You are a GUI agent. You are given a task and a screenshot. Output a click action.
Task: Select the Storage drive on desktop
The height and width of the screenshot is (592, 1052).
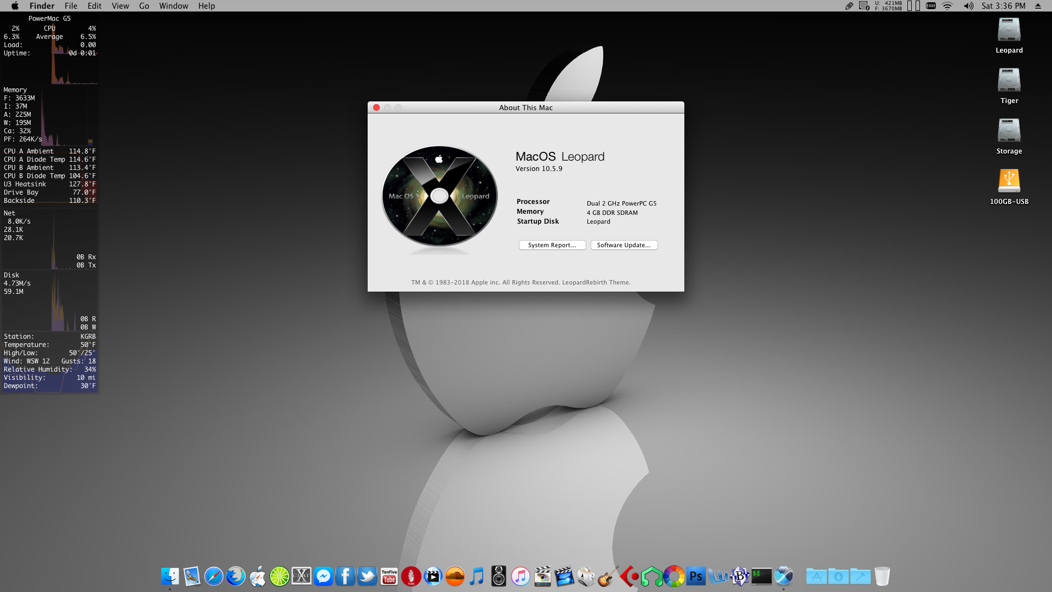click(x=1009, y=136)
